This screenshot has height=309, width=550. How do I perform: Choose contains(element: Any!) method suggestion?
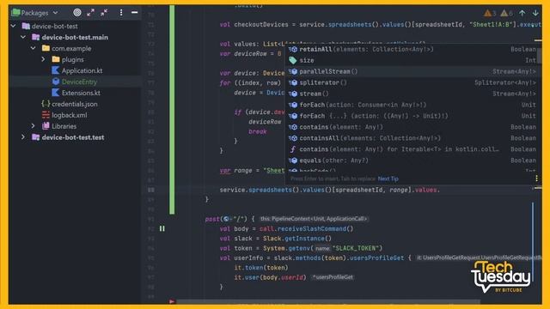pyautogui.click(x=412, y=127)
